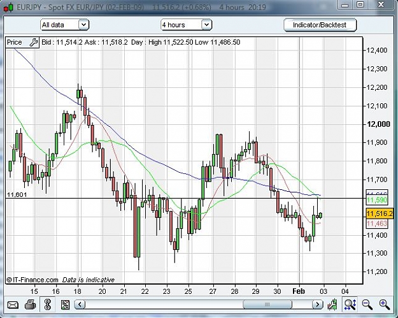Screen dimensions: 398x318
Task: Click the 11,200 price axis label
Action: pyautogui.click(x=377, y=271)
